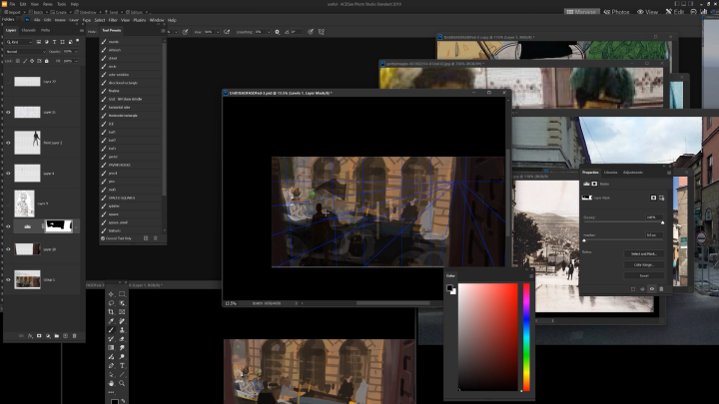Filter layers by type layers icon

click(55, 42)
